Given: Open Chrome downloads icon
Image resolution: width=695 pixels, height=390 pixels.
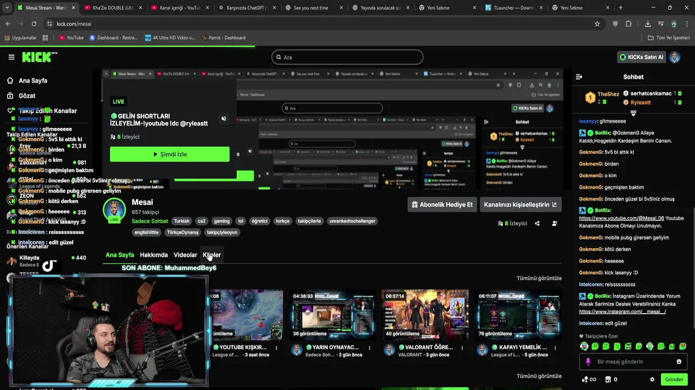Looking at the screenshot, I should (x=648, y=24).
